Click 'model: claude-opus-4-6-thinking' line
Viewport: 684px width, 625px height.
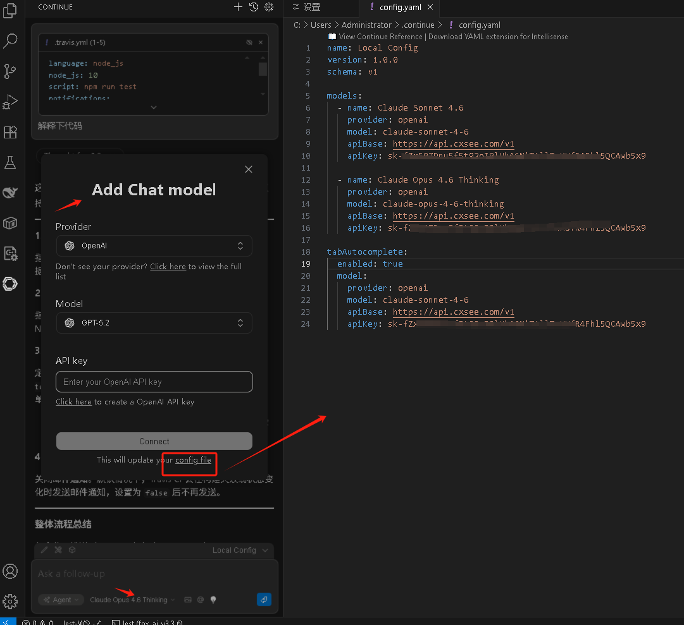click(x=425, y=204)
